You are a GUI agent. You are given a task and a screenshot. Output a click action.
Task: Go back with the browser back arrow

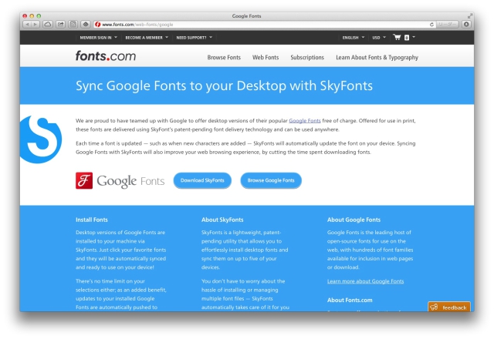[27, 25]
